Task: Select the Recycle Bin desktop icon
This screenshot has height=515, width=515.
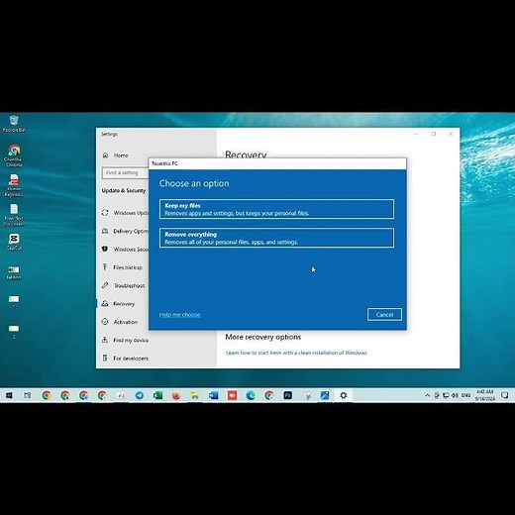Action: 14,124
